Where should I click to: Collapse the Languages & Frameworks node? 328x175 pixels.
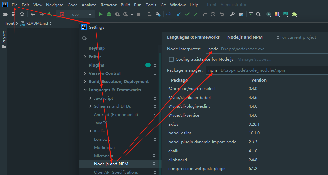pos(85,90)
